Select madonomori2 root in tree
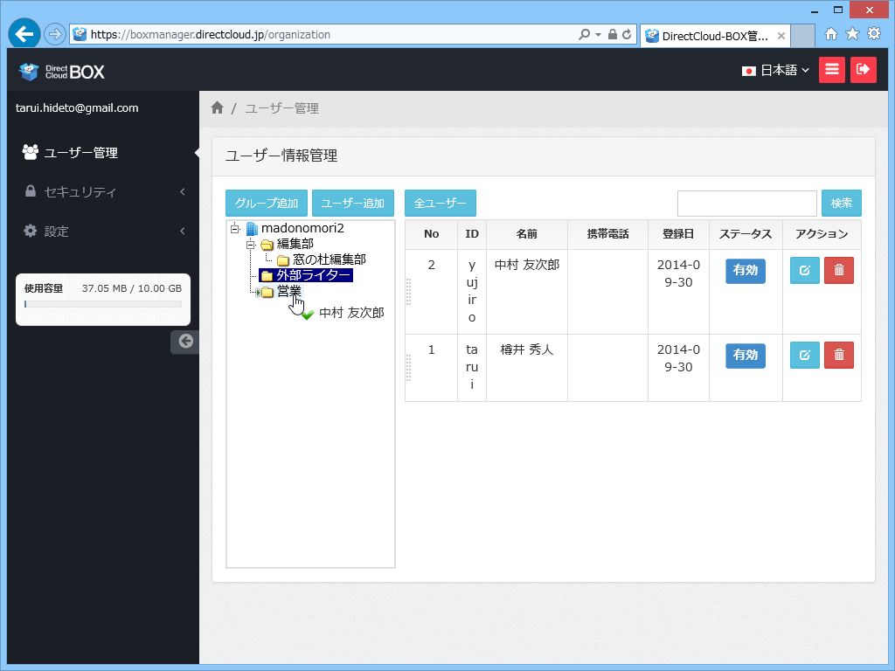 point(302,228)
